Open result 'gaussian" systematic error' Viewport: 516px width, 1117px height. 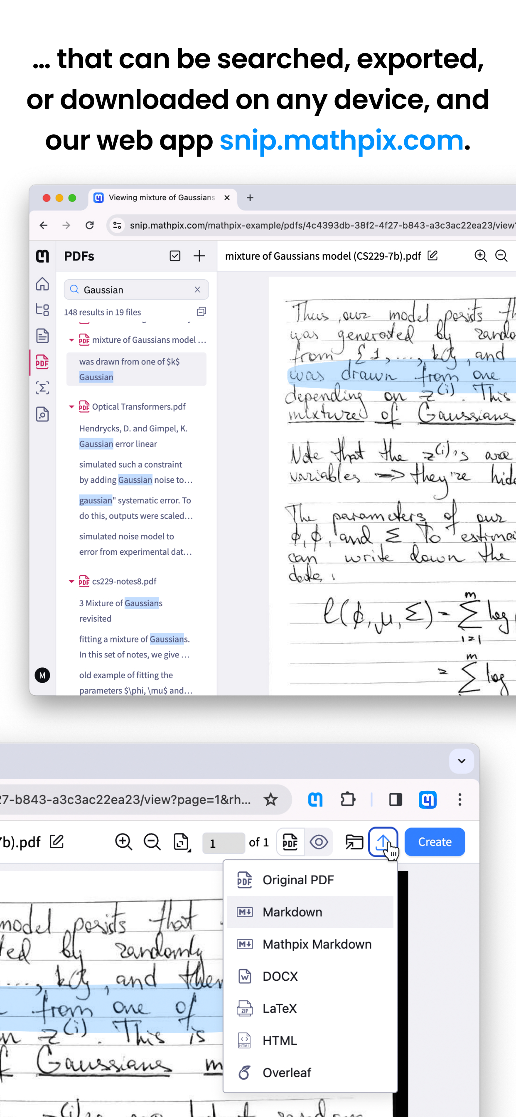coord(136,508)
